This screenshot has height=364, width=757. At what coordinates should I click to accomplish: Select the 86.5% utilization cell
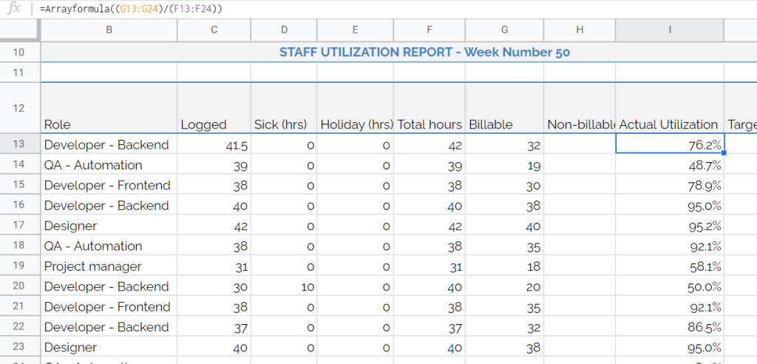[x=670, y=327]
